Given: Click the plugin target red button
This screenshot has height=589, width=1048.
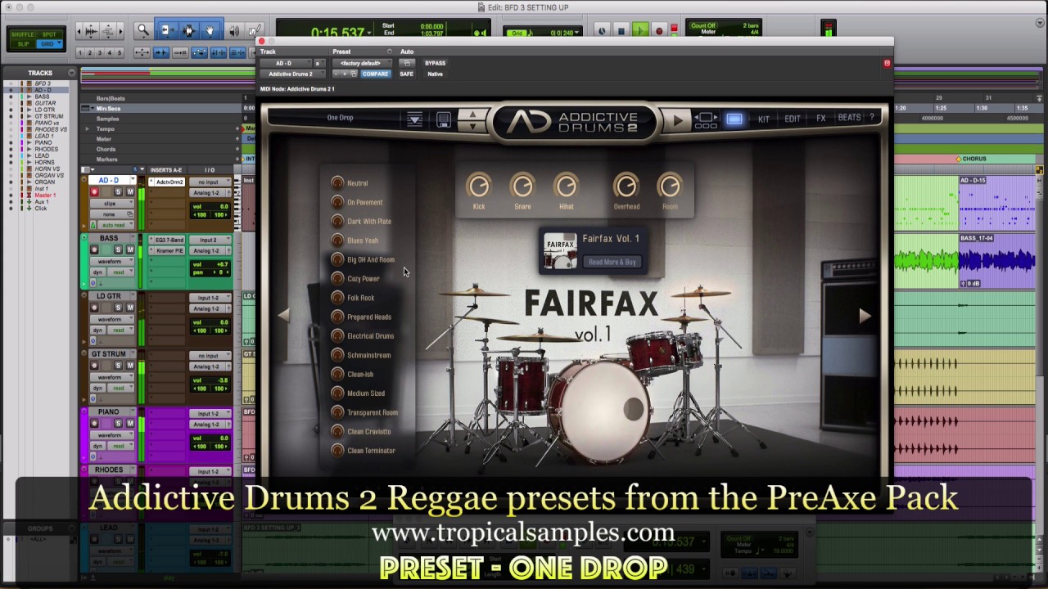Looking at the screenshot, I should [887, 63].
